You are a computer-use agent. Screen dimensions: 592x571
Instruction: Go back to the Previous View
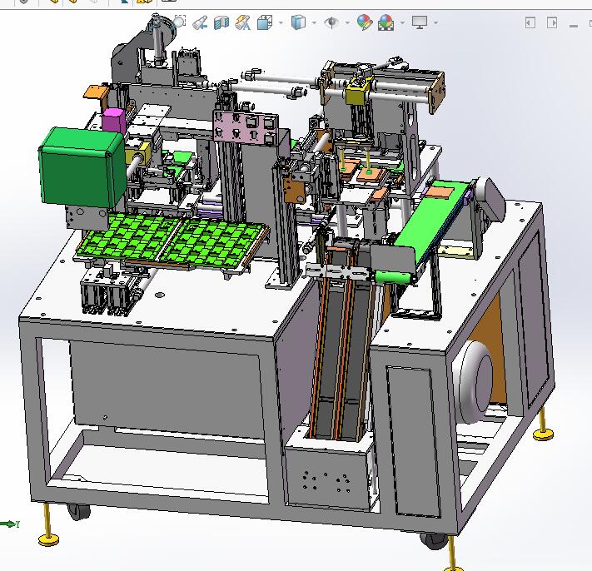point(200,22)
